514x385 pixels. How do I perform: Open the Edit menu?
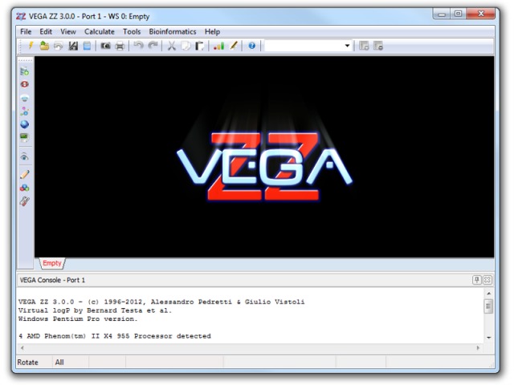[46, 32]
